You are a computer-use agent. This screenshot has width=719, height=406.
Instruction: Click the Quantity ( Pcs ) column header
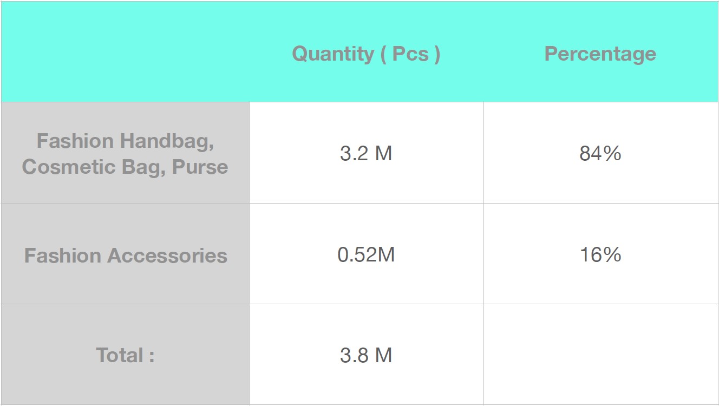point(366,54)
